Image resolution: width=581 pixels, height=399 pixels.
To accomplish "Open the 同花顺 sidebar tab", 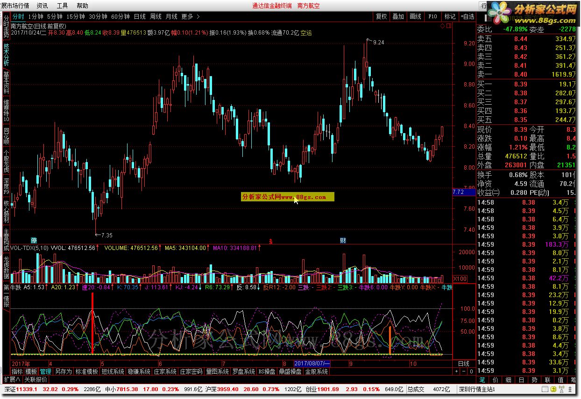I will tap(6, 136).
